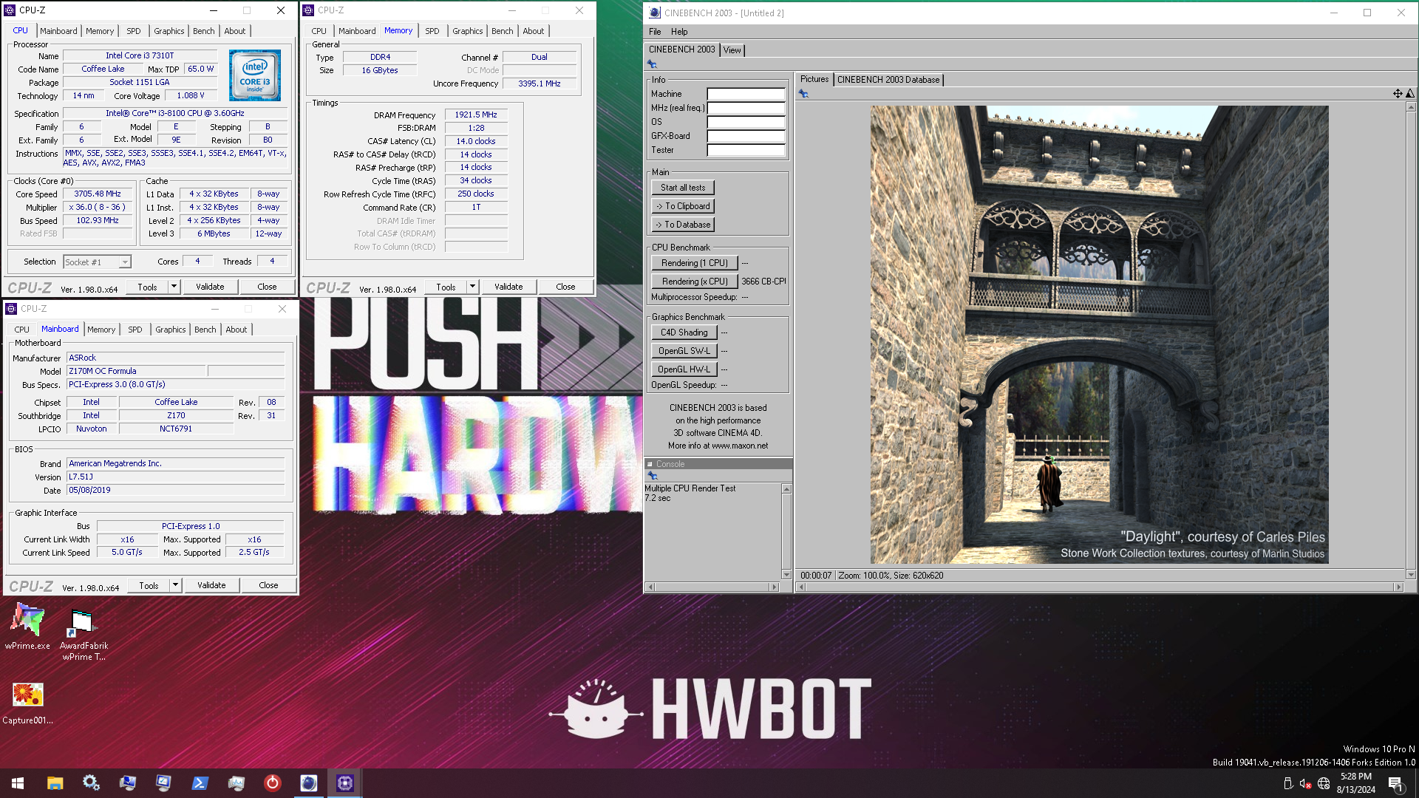
Task: Select the wPrime.exe desktop icon
Action: tap(27, 627)
